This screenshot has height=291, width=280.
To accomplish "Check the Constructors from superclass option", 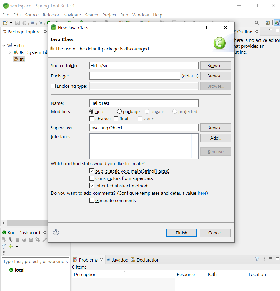I will 92,178.
